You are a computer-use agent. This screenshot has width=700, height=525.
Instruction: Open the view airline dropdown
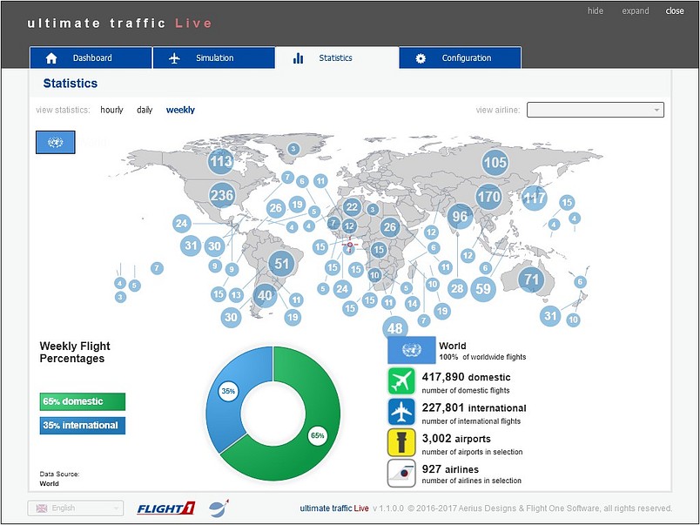[x=596, y=110]
